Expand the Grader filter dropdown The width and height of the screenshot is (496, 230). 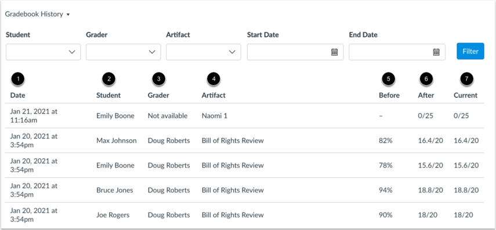point(124,52)
